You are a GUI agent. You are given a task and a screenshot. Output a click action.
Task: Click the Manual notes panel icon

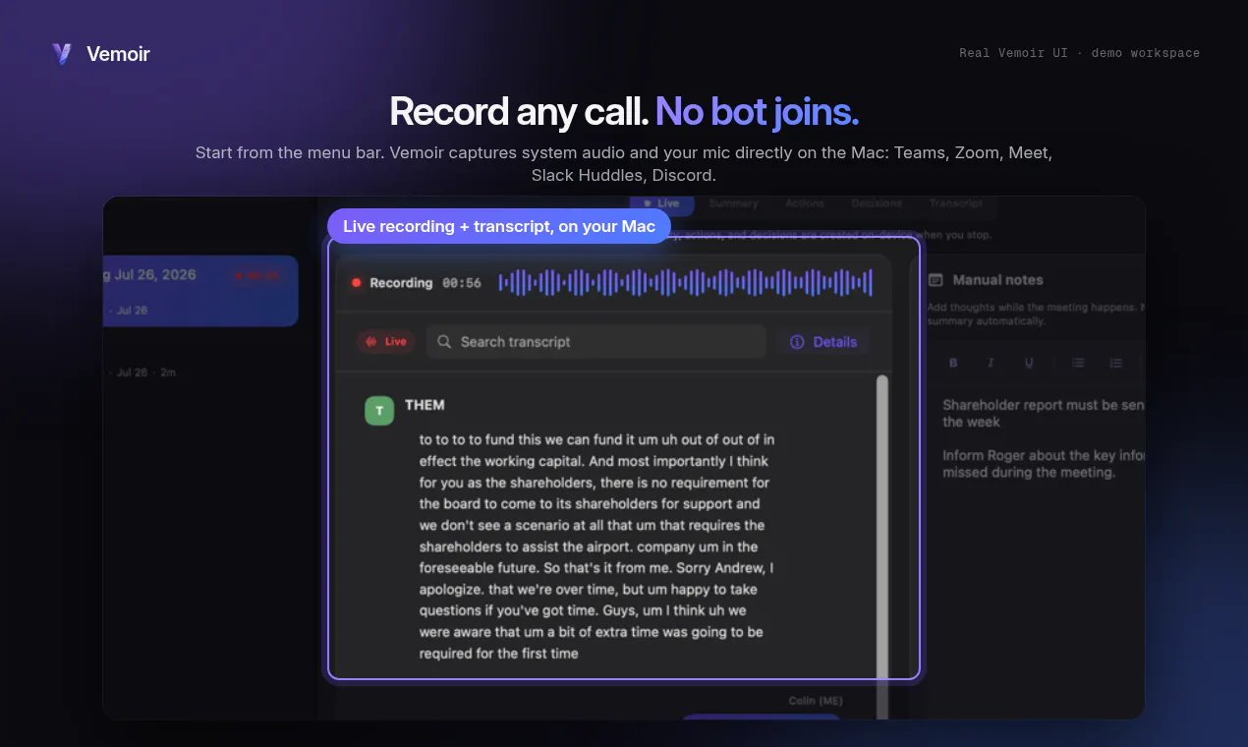pyautogui.click(x=936, y=280)
